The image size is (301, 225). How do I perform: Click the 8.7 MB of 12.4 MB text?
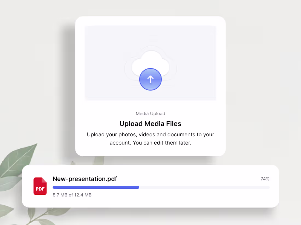(x=72, y=195)
